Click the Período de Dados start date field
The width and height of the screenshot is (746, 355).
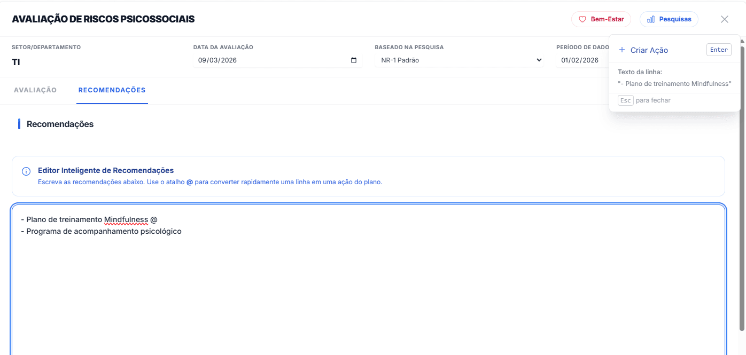click(580, 60)
